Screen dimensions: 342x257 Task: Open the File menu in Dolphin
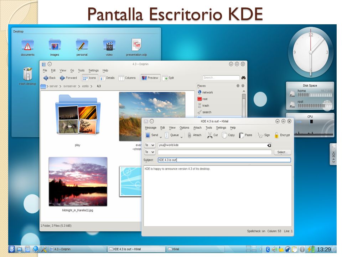[x=45, y=70]
